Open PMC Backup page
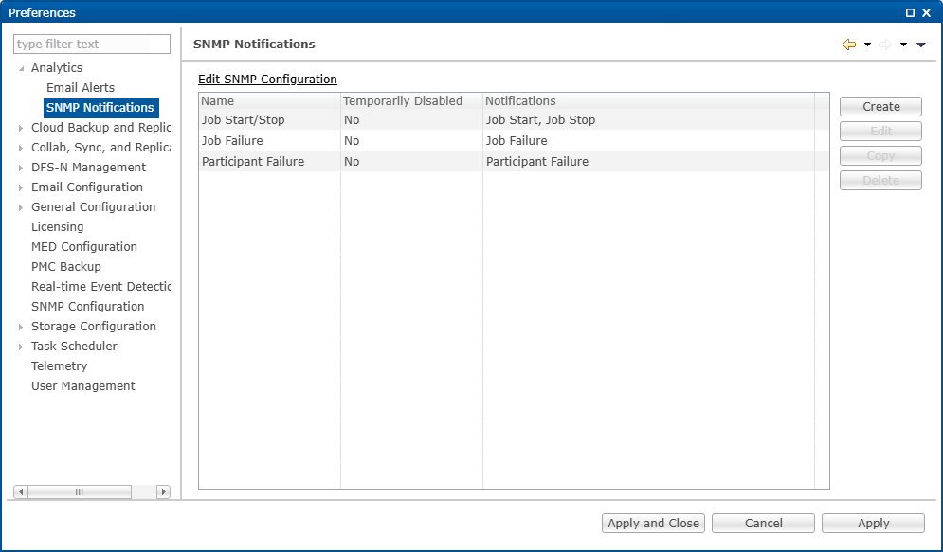Viewport: 943px width, 552px height. point(66,267)
